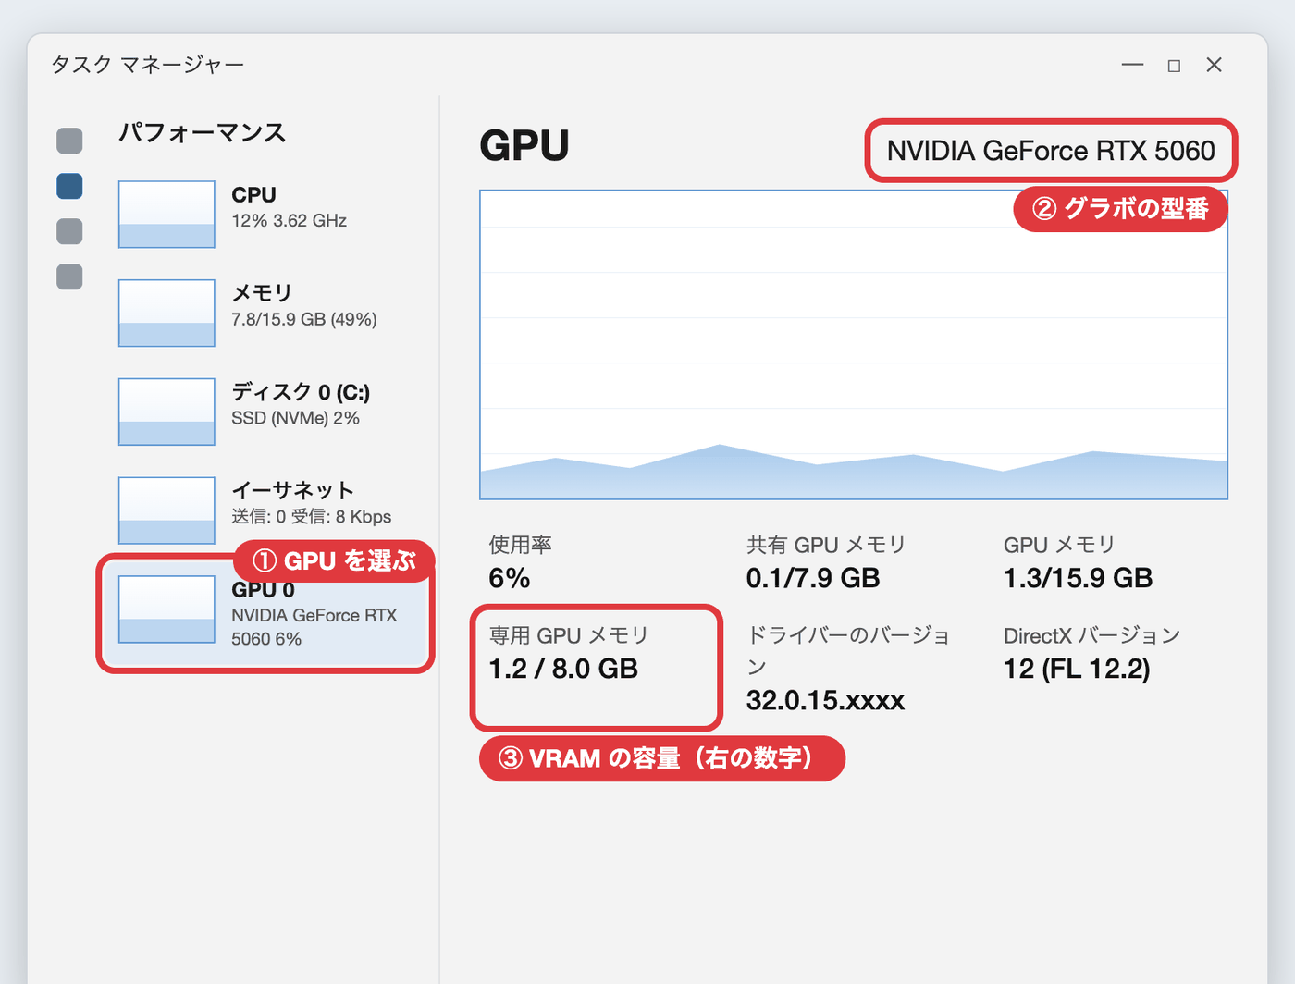
Task: Click the 使用率 6% value
Action: tap(510, 579)
